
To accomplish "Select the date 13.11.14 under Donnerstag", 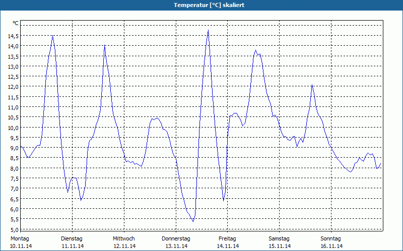I will 176,246.
